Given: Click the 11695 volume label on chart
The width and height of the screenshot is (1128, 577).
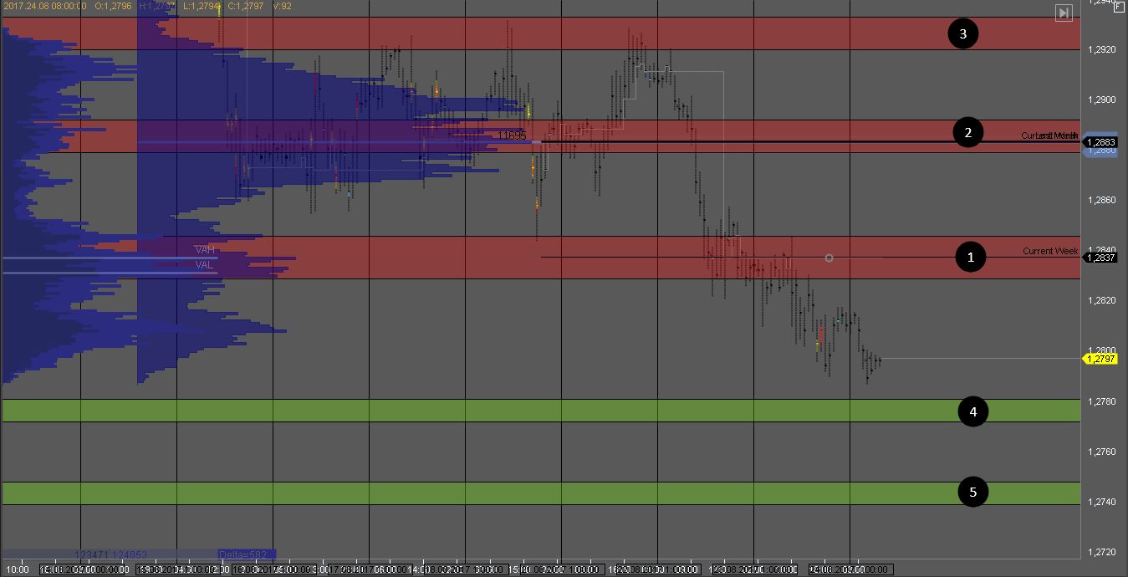Looking at the screenshot, I should tap(512, 135).
